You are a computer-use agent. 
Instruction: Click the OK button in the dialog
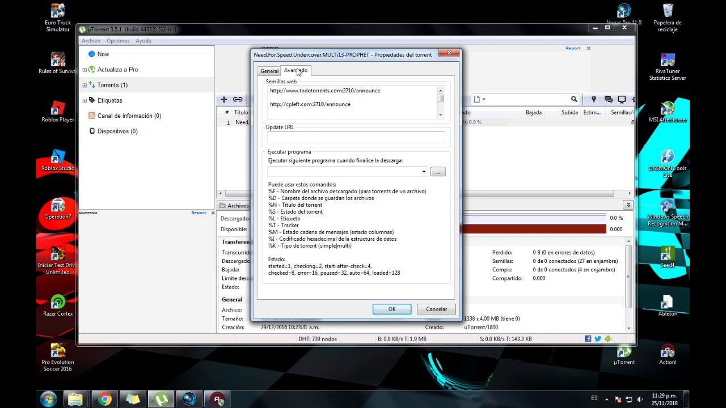coord(392,309)
